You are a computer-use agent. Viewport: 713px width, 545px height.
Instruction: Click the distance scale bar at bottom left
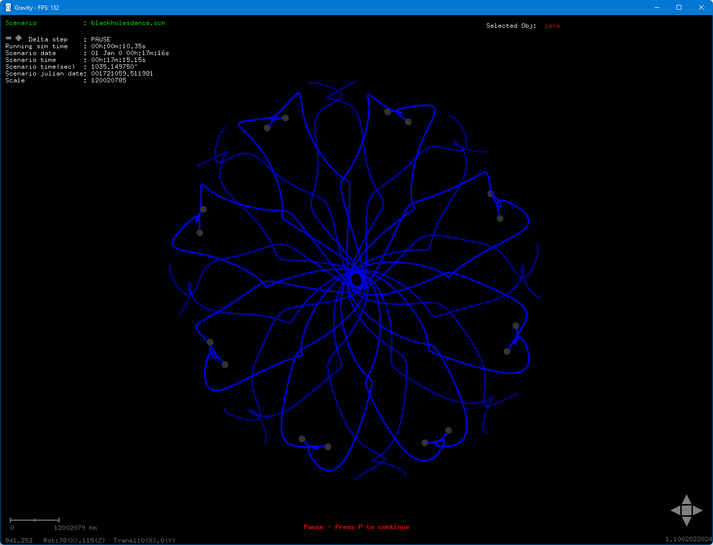pos(34,520)
